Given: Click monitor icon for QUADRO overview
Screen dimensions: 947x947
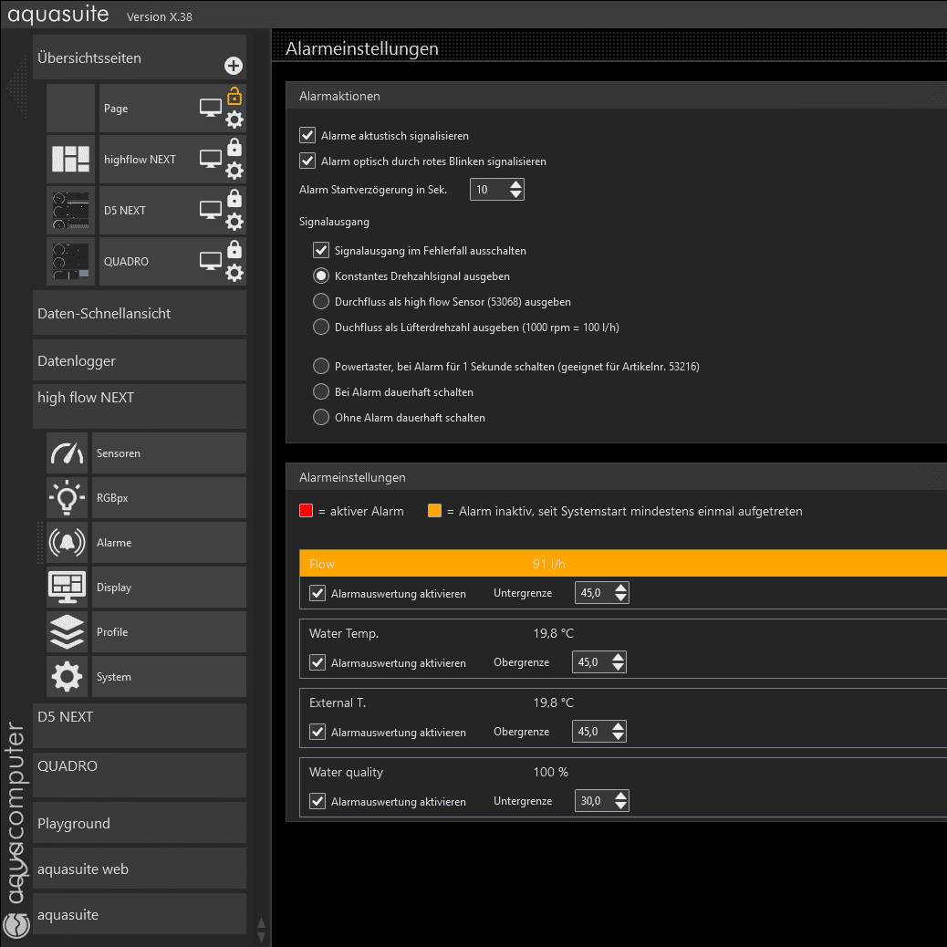Looking at the screenshot, I should (x=210, y=262).
